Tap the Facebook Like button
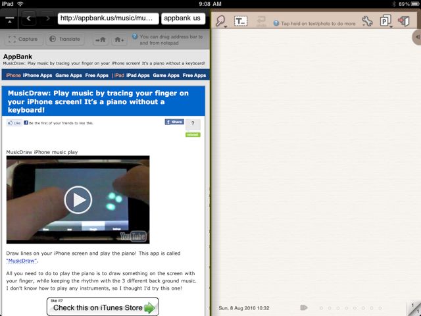 tap(14, 123)
